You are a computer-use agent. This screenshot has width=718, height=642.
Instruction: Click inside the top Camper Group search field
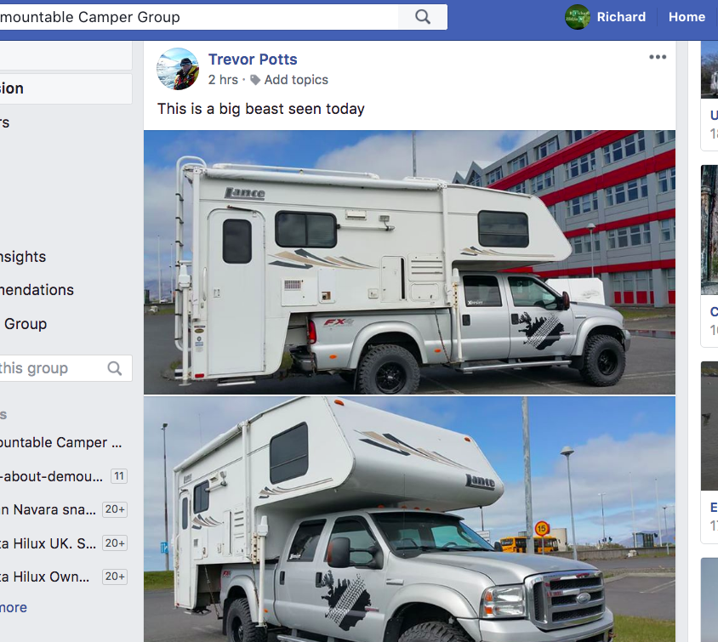pos(199,17)
